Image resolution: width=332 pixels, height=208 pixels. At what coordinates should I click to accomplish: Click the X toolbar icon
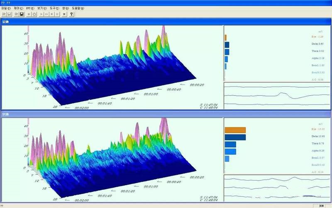[64, 14]
